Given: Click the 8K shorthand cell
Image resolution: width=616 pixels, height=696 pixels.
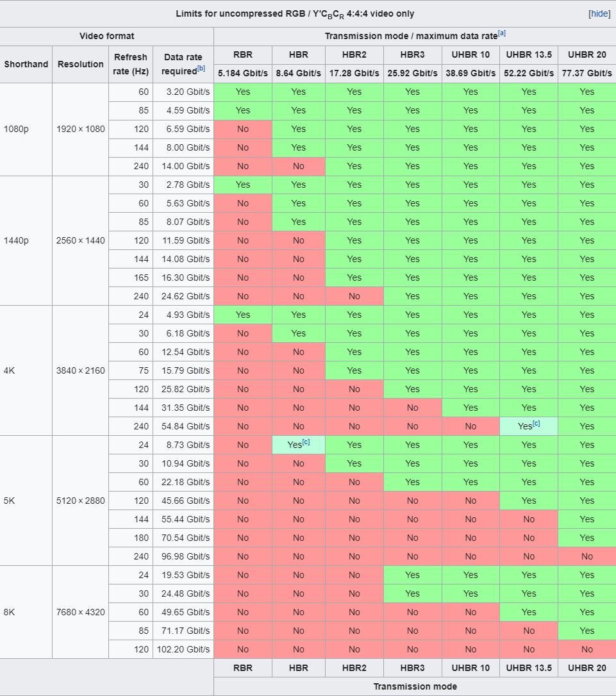Looking at the screenshot, I should point(10,612).
